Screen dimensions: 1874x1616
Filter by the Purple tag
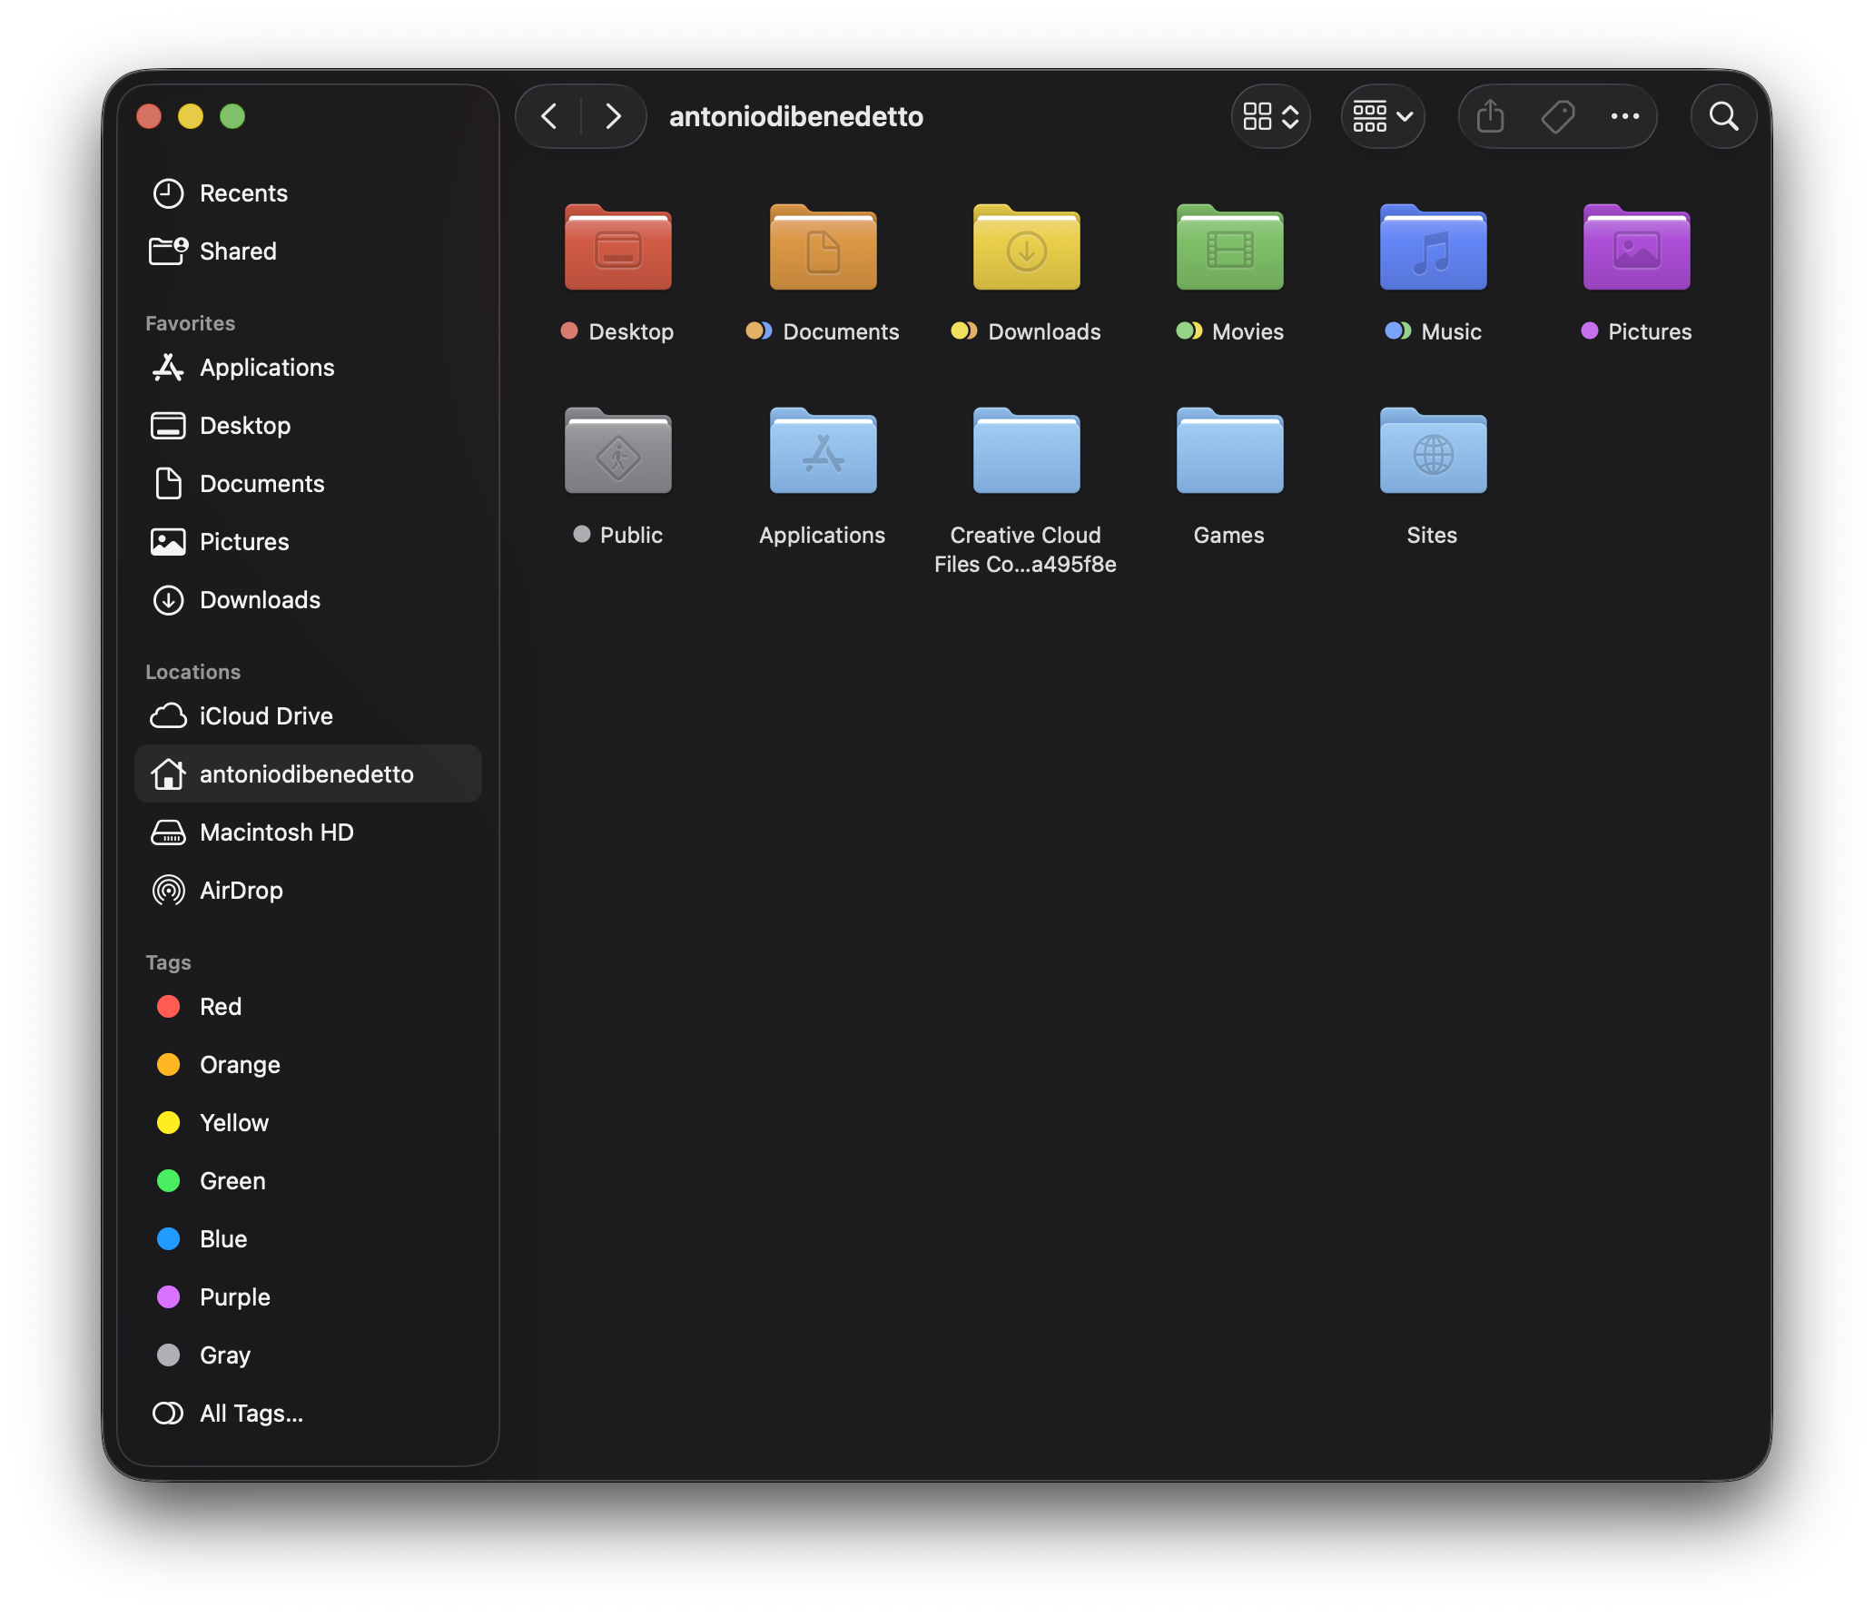[x=234, y=1296]
